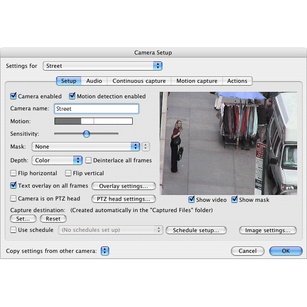
Task: Click the Sensitivity slider knob
Action: tap(86, 134)
